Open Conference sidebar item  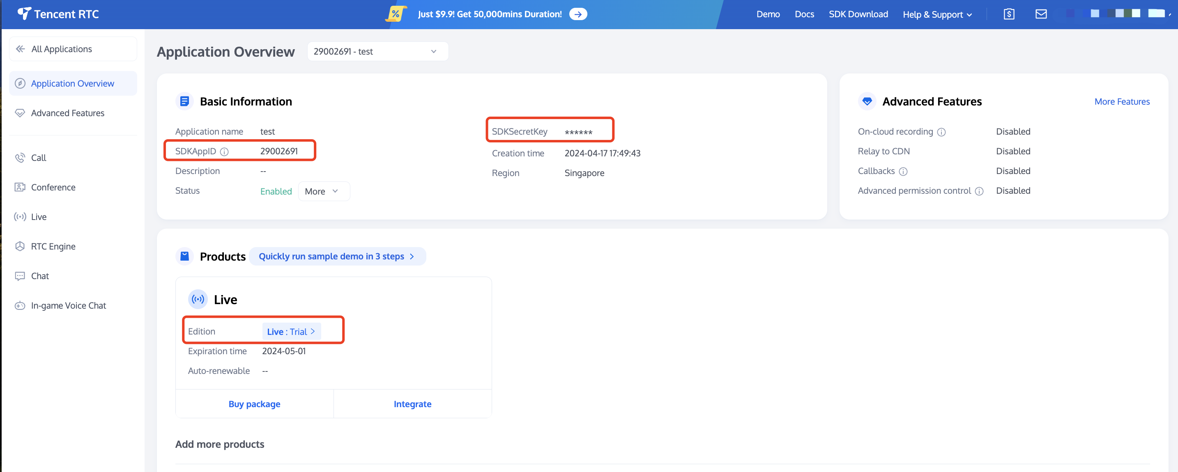[x=53, y=187]
